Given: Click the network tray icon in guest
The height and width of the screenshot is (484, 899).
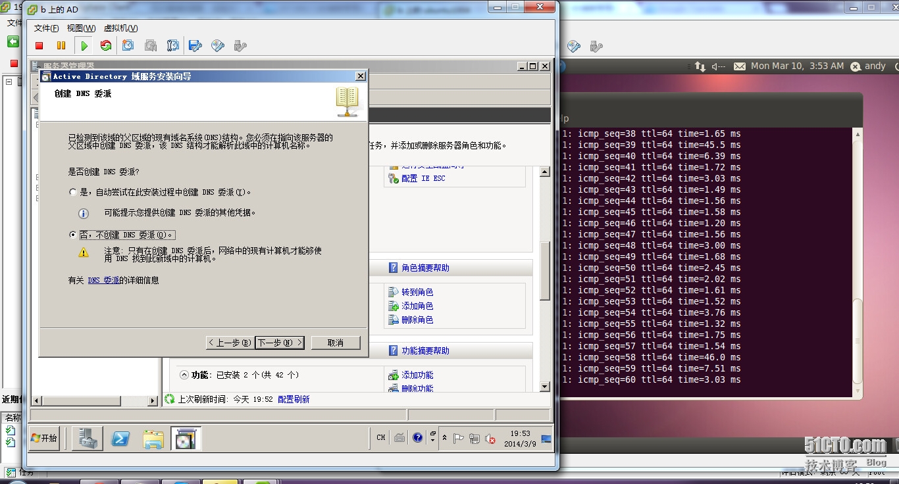Looking at the screenshot, I should [475, 438].
